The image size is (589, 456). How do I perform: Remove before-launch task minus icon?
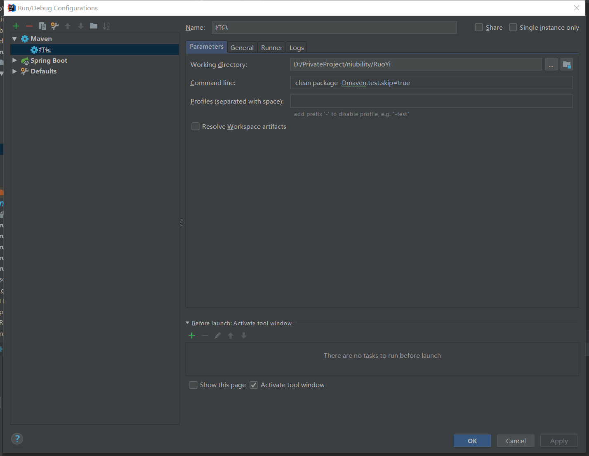point(205,336)
